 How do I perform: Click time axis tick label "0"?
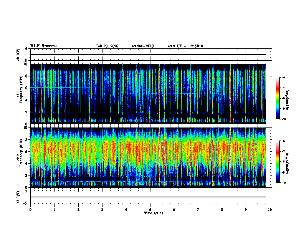(x=30, y=210)
